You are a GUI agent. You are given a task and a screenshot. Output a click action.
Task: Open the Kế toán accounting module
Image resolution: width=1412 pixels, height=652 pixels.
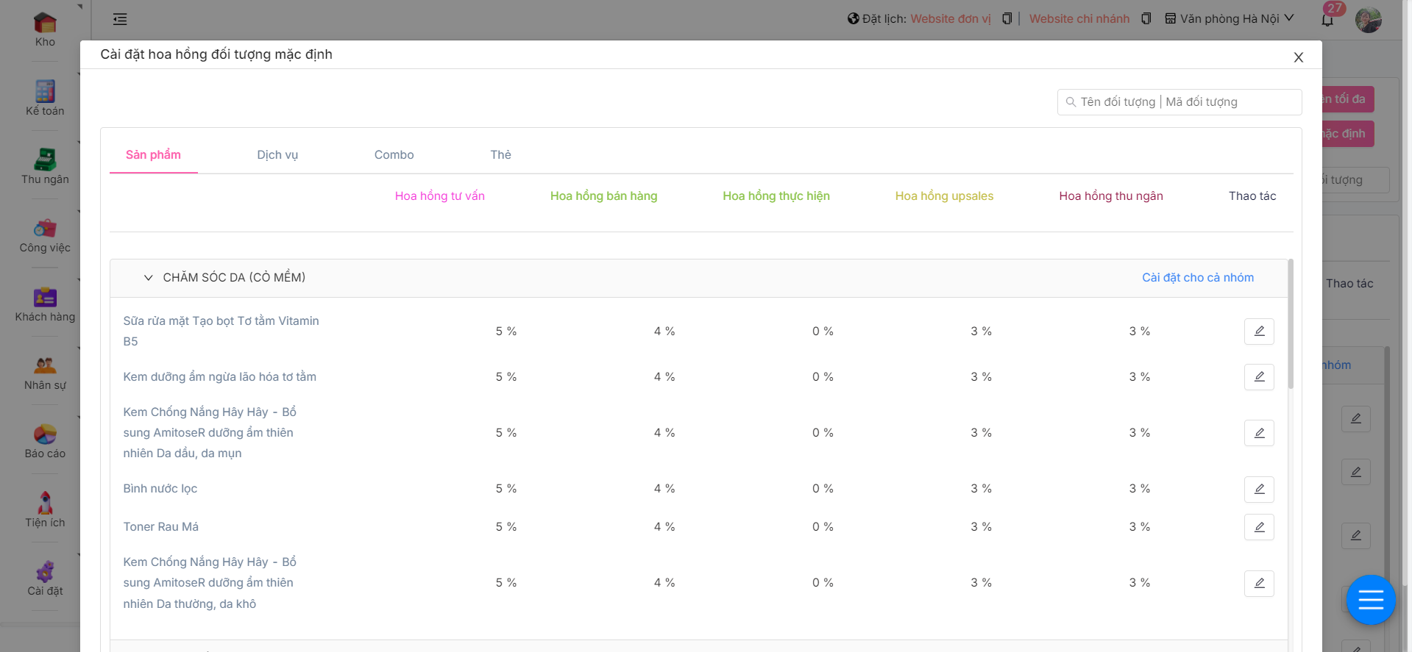45,98
